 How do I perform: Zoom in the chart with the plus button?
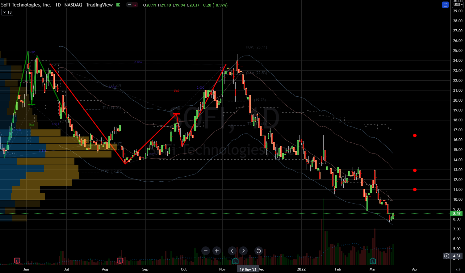pos(217,251)
